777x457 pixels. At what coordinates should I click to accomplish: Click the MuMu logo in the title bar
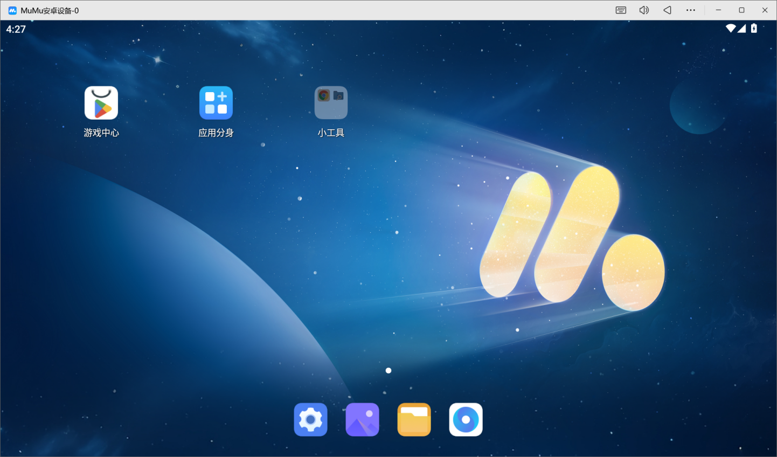[x=12, y=10]
